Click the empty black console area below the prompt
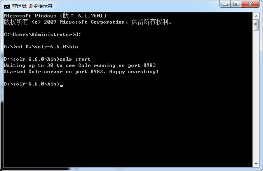This screenshot has width=263, height=171. (127, 127)
